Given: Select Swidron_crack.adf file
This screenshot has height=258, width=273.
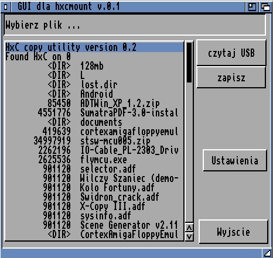Looking at the screenshot, I should pyautogui.click(x=94, y=197).
